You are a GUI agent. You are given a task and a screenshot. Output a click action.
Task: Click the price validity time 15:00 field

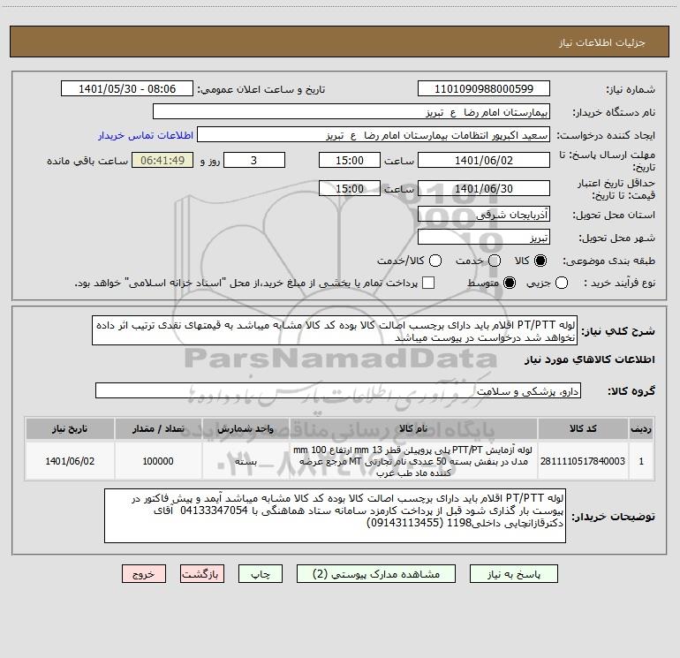(350, 188)
